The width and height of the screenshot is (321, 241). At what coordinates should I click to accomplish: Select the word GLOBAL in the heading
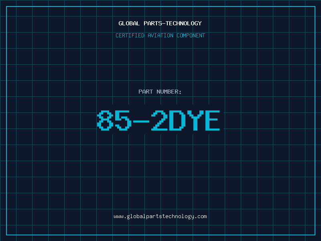point(129,24)
